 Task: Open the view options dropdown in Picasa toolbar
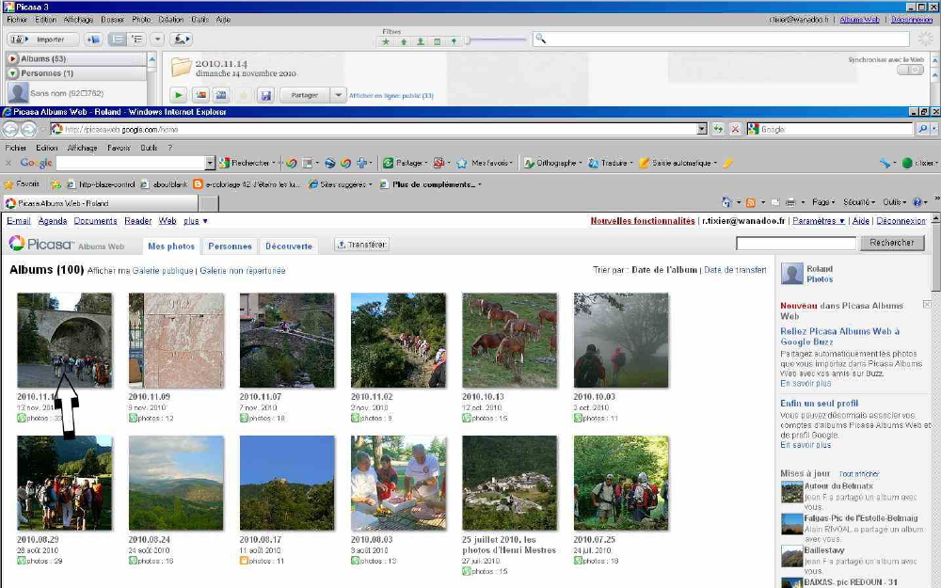tap(157, 40)
